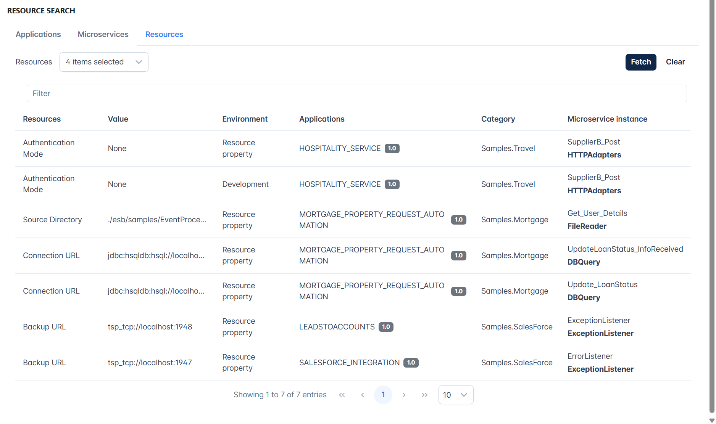Click the Update_LoanStatus microservice instance
The image size is (716, 424).
(x=603, y=284)
